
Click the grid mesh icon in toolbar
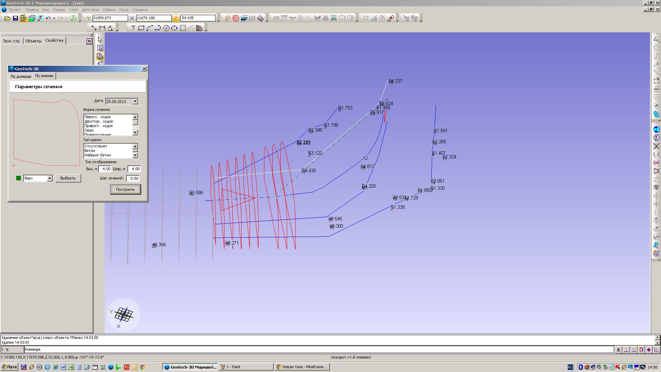tap(252, 18)
